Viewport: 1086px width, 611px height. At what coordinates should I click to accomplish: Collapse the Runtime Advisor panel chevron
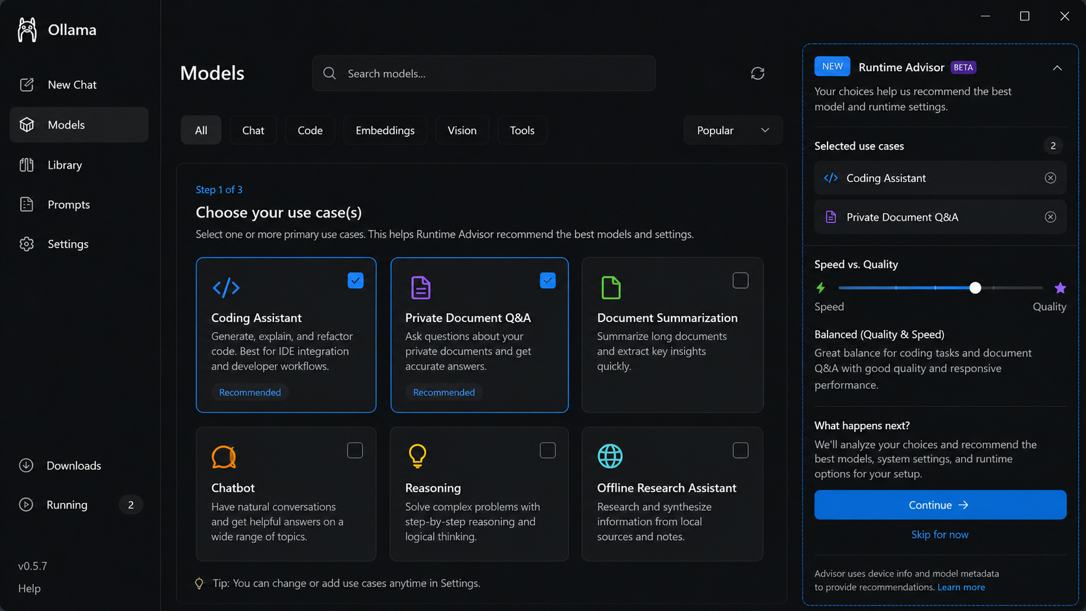coord(1057,68)
